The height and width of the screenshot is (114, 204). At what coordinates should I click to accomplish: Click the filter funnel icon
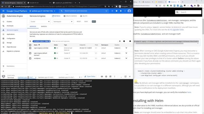(x=30, y=41)
